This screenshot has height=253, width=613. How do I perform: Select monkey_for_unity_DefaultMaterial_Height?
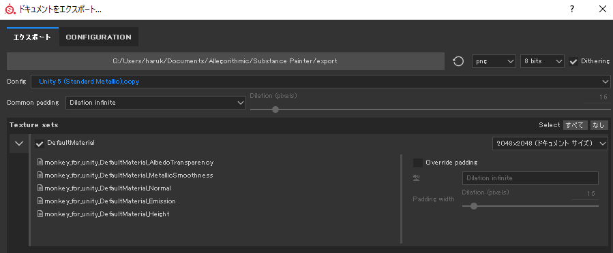pyautogui.click(x=107, y=214)
